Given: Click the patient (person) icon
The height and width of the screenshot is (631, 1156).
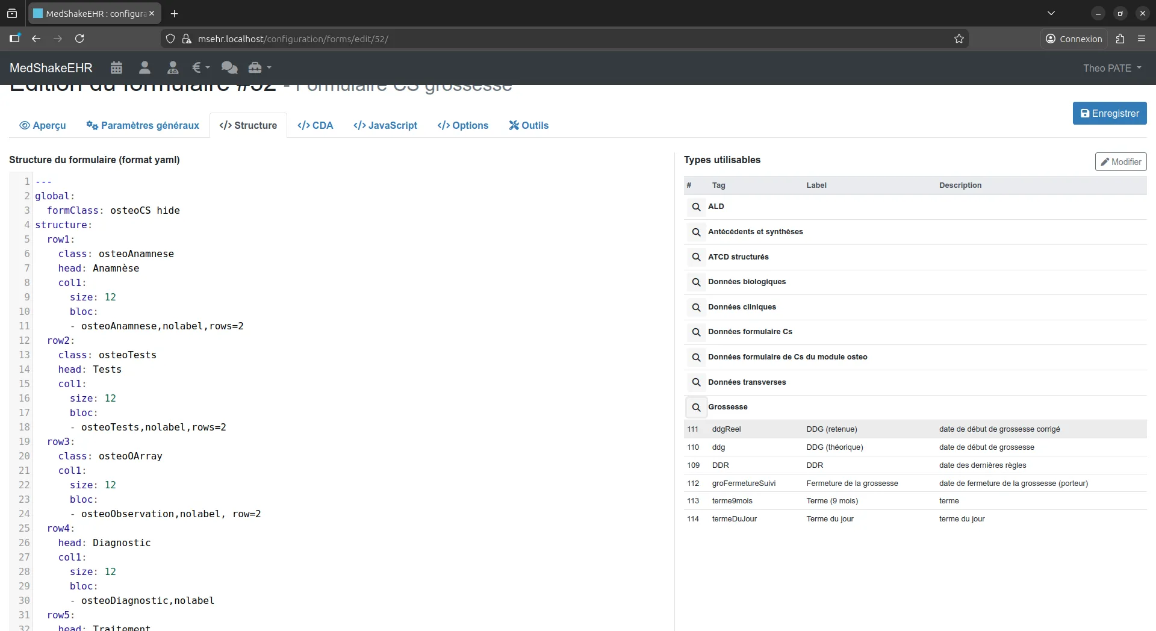Looking at the screenshot, I should pos(145,67).
